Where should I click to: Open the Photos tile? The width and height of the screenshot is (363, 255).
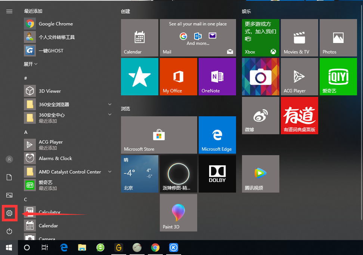[x=338, y=38]
